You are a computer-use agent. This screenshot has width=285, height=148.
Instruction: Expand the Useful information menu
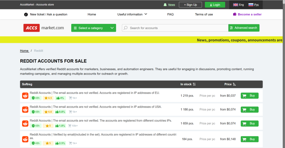click(132, 14)
